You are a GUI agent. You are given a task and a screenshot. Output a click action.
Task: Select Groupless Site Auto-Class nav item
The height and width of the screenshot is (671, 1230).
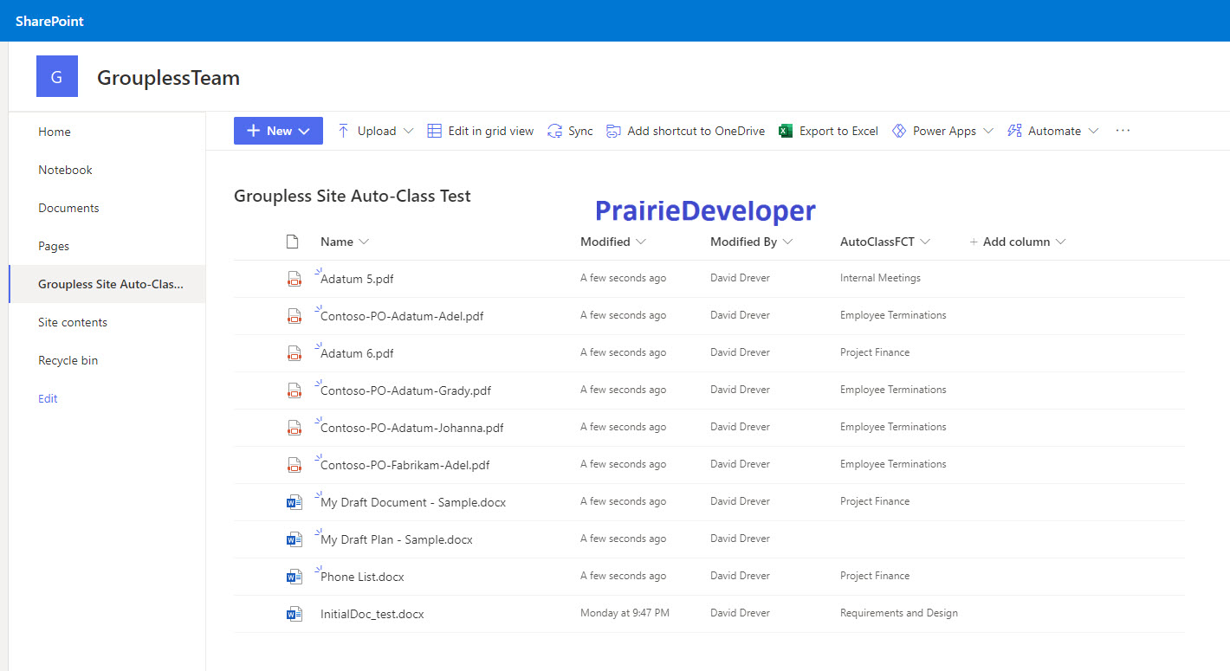pyautogui.click(x=107, y=284)
